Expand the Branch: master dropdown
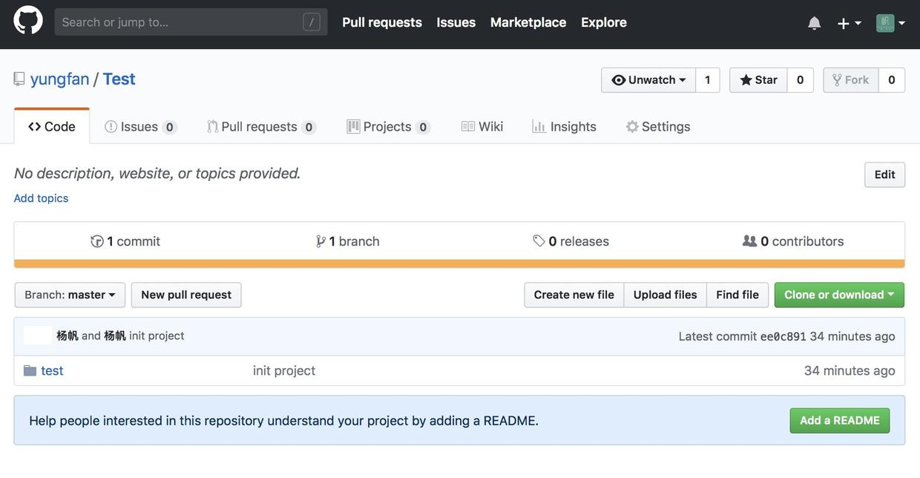 (x=70, y=295)
